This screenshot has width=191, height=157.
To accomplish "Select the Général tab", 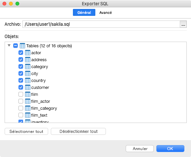I will 84,13.
